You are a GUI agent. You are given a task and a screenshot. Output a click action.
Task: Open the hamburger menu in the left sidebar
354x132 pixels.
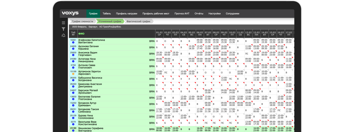64,23
